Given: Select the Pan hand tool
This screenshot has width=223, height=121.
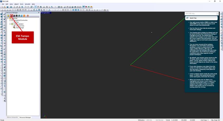Looking at the screenshot, I should point(38,7).
